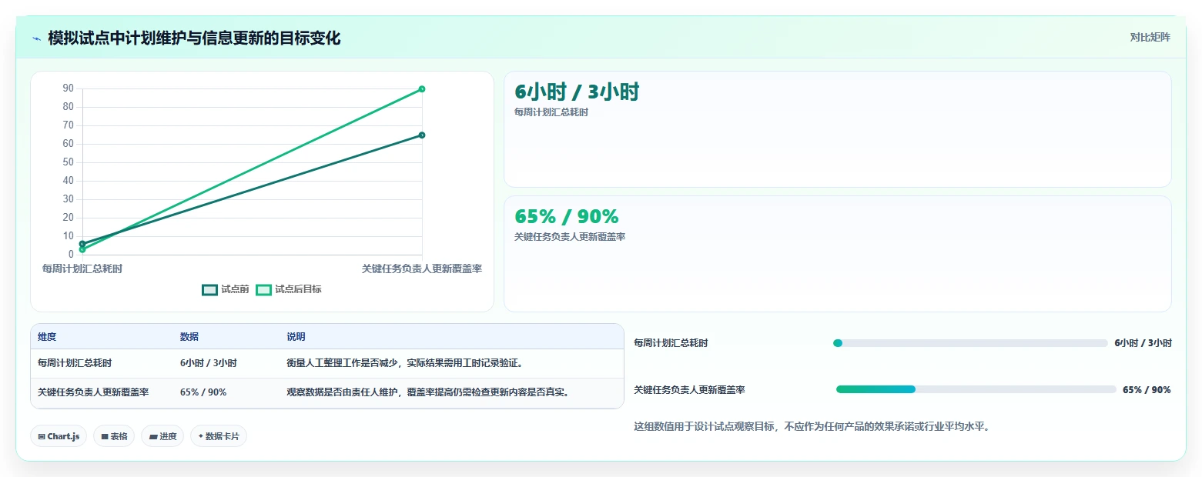Click the 维度 table column header
Viewport: 1202px width, 477px height.
pos(47,337)
